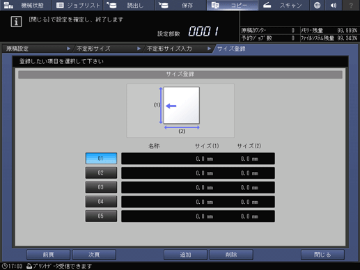360x270 pixels.
Task: Open help question mark icon
Action: tap(351, 5)
